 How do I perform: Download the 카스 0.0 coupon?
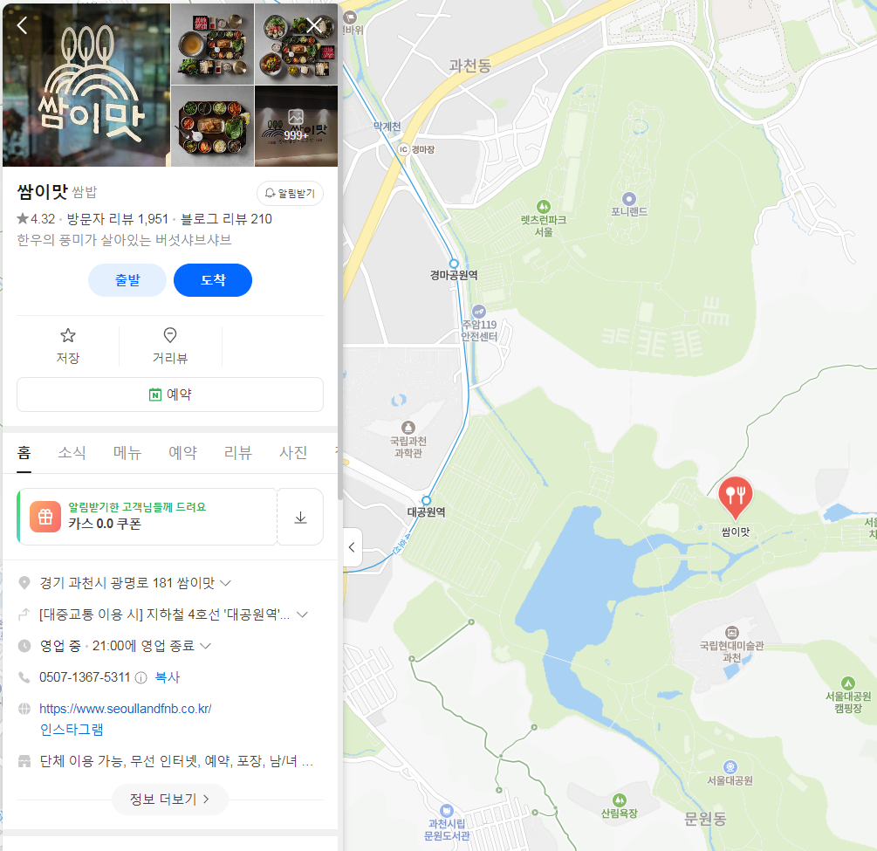[x=300, y=517]
